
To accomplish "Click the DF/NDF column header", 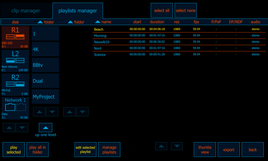I will coord(236,22).
